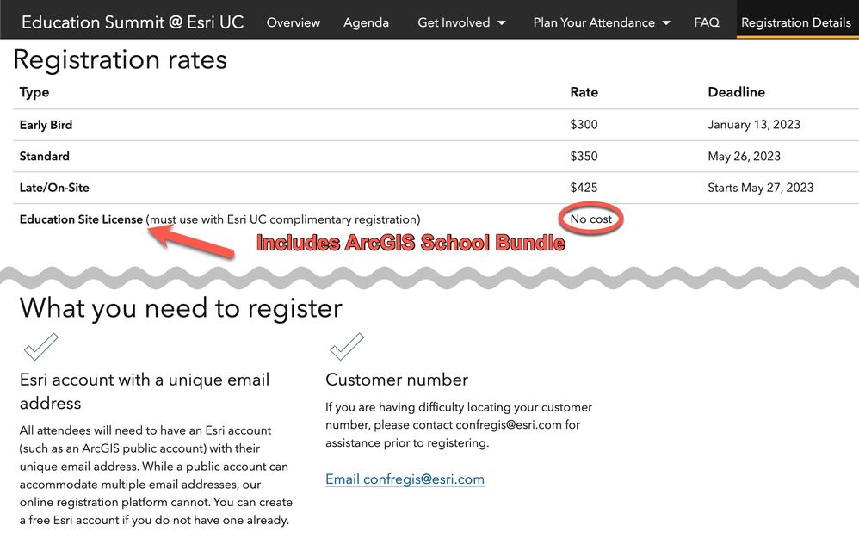Click the checkmark icon above Customer number
This screenshot has height=544, width=859.
pyautogui.click(x=347, y=346)
